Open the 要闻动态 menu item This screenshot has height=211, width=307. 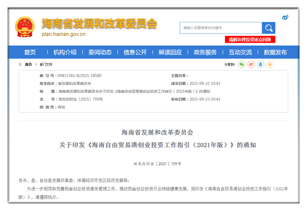pyautogui.click(x=100, y=52)
